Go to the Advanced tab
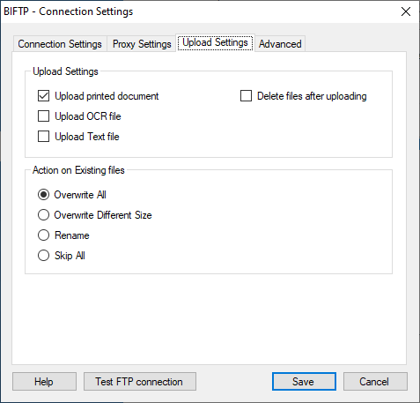 coord(280,44)
